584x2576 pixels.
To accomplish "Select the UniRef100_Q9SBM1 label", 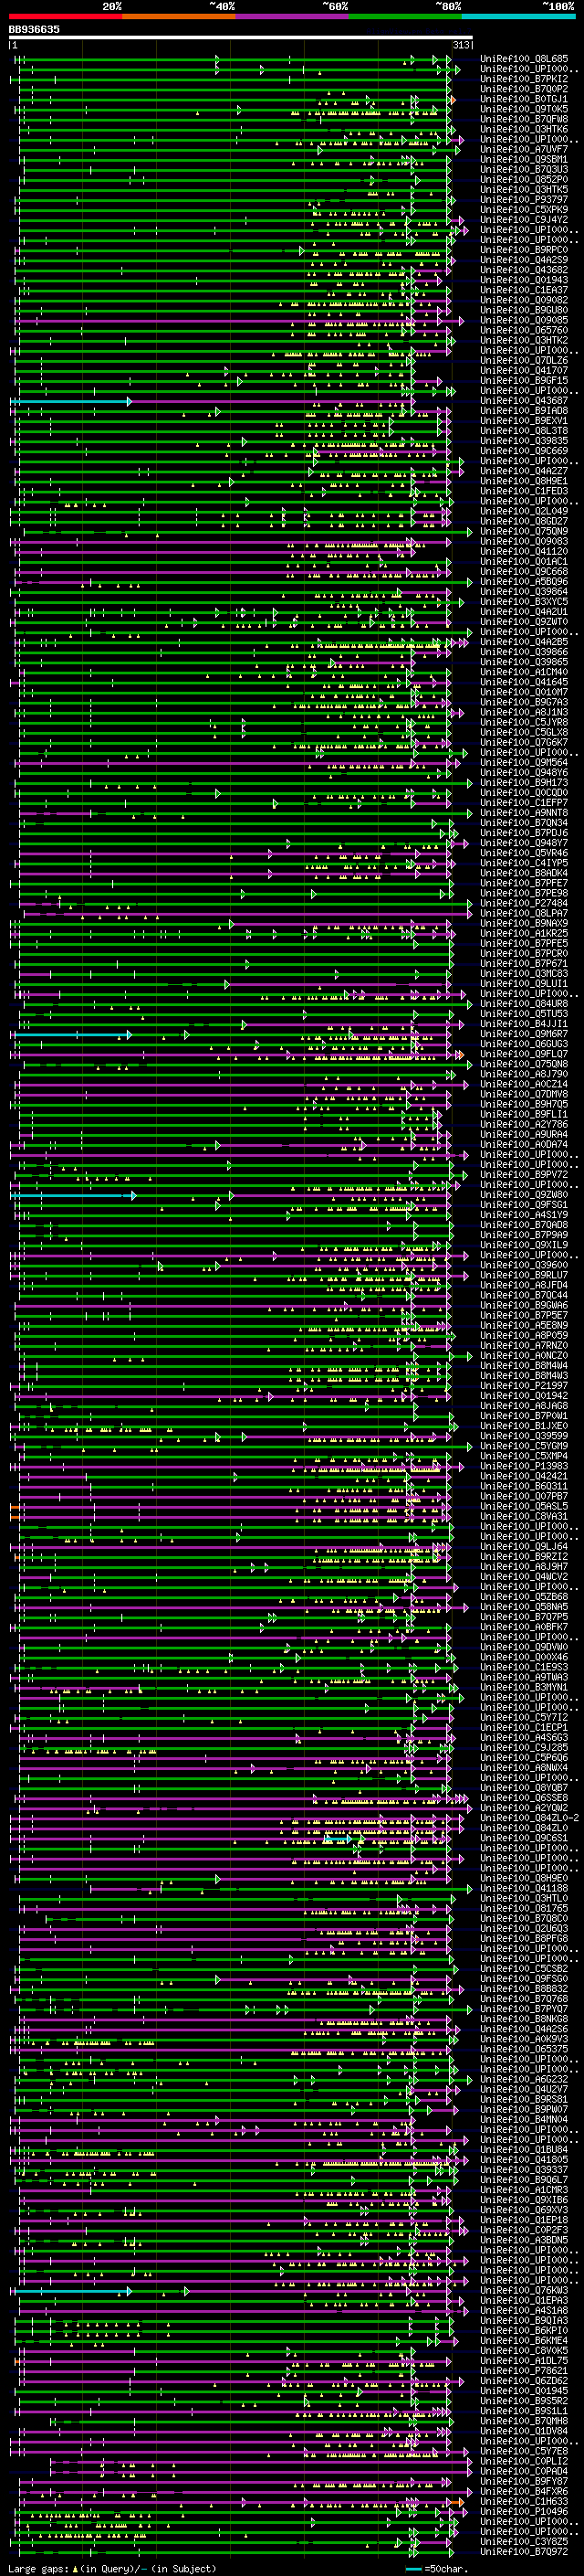I will point(524,159).
